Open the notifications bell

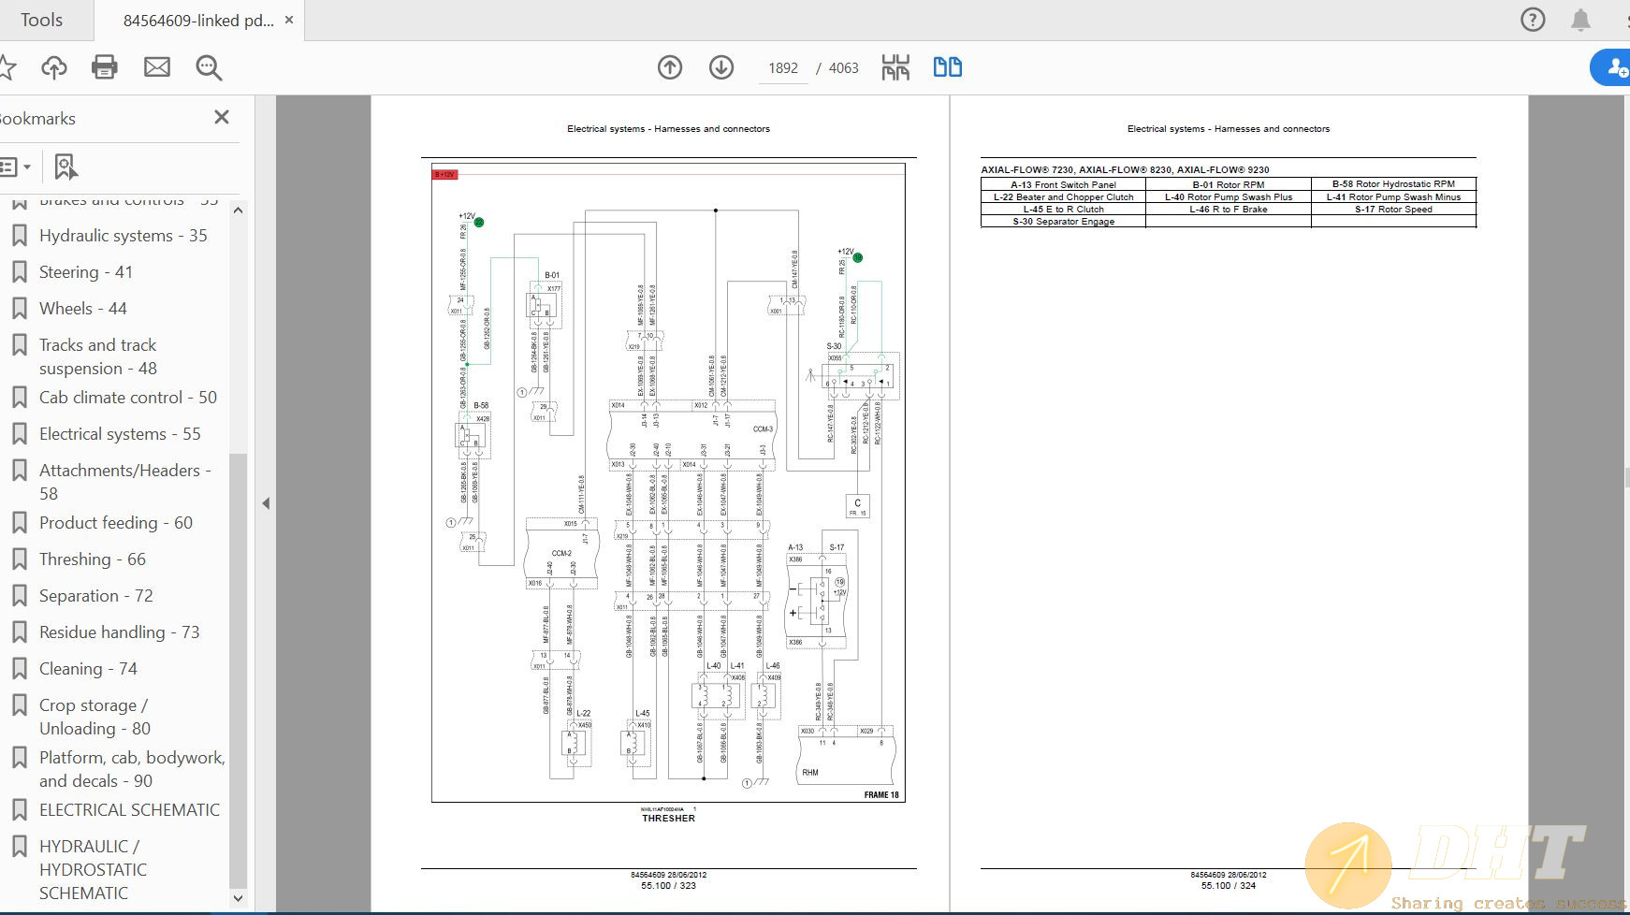(x=1580, y=20)
